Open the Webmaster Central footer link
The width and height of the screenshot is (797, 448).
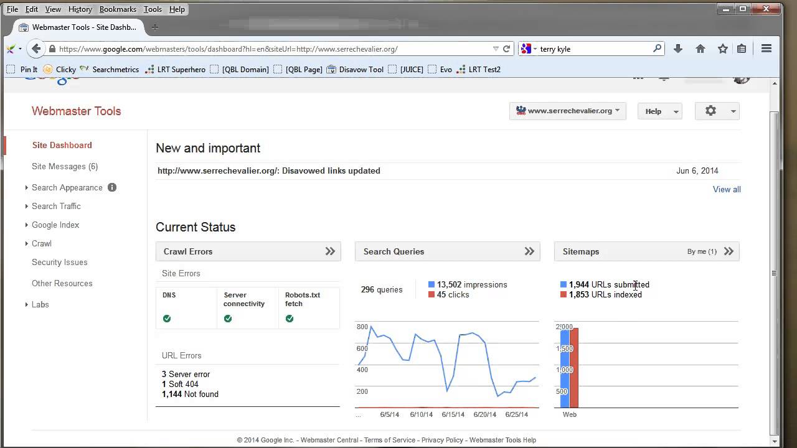pyautogui.click(x=329, y=440)
